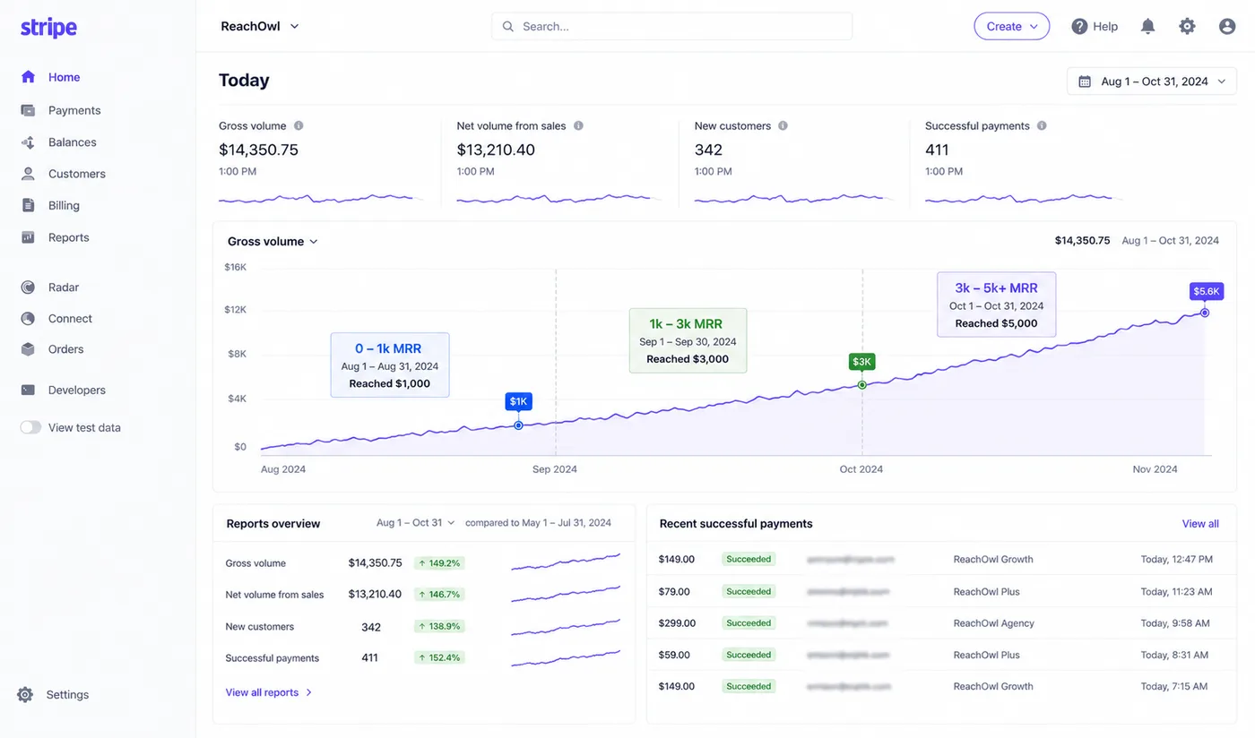Click the search magnifier icon
This screenshot has width=1255, height=738.
(x=508, y=27)
